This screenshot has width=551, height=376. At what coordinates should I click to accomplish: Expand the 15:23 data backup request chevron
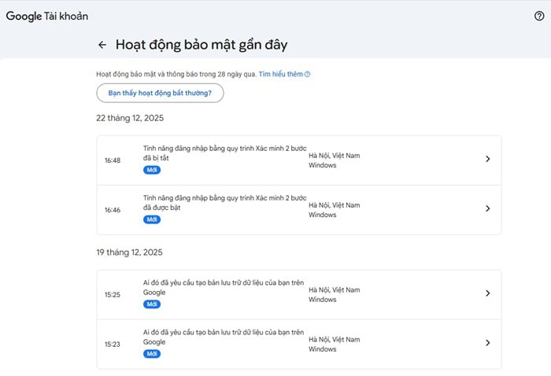coord(487,343)
